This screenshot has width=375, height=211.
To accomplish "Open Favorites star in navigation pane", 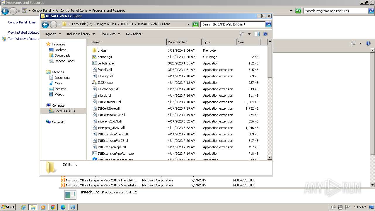I will click(x=48, y=44).
